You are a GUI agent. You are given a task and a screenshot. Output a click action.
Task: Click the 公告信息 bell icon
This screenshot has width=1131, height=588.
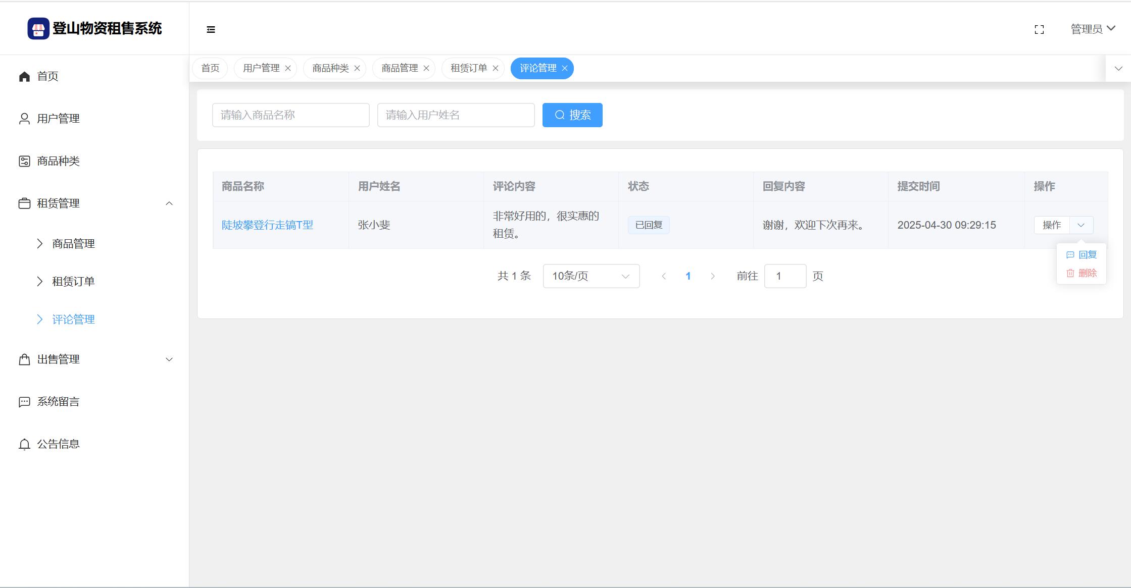[24, 444]
